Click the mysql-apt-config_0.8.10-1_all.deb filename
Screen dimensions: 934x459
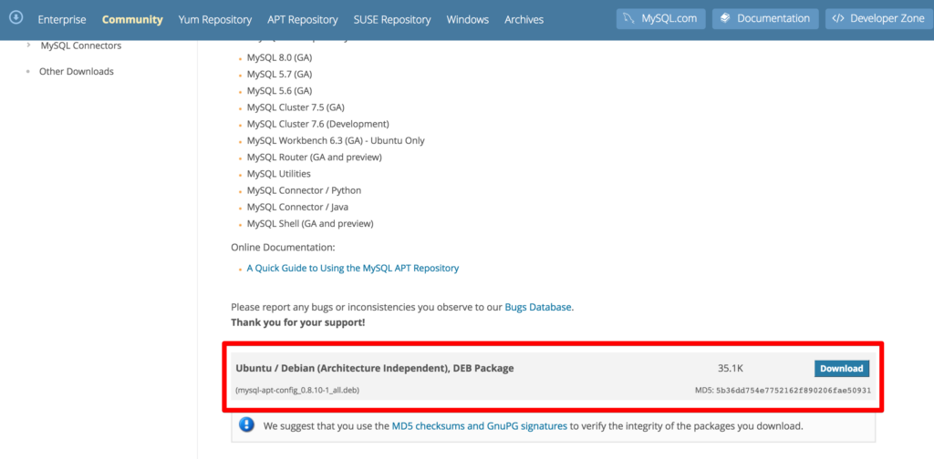point(297,391)
